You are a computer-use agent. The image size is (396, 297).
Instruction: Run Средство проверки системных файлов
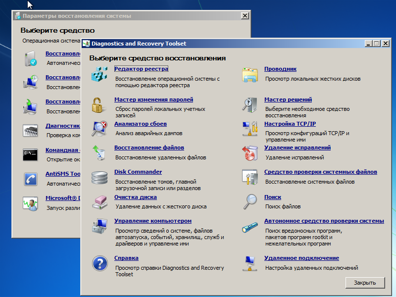(321, 172)
